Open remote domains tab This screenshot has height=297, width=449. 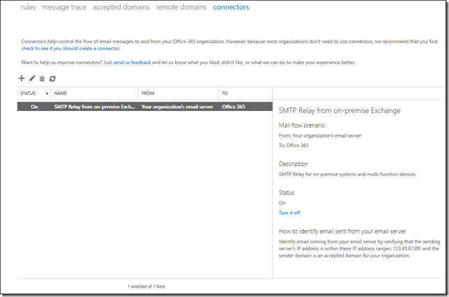coord(181,7)
